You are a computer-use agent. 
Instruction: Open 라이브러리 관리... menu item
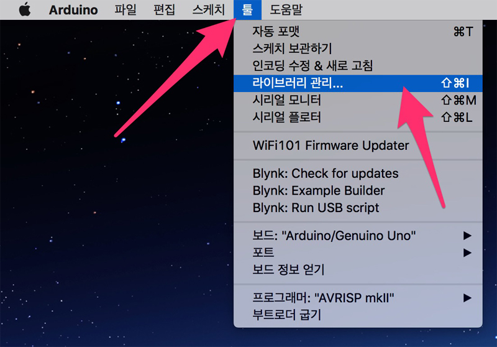[x=358, y=83]
